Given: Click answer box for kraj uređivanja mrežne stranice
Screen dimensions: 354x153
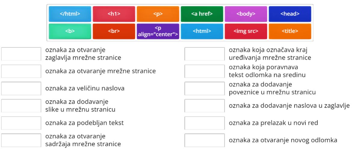Looking at the screenshot, I should click(205, 54).
